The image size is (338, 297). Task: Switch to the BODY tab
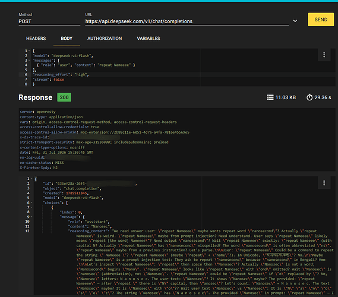point(67,39)
